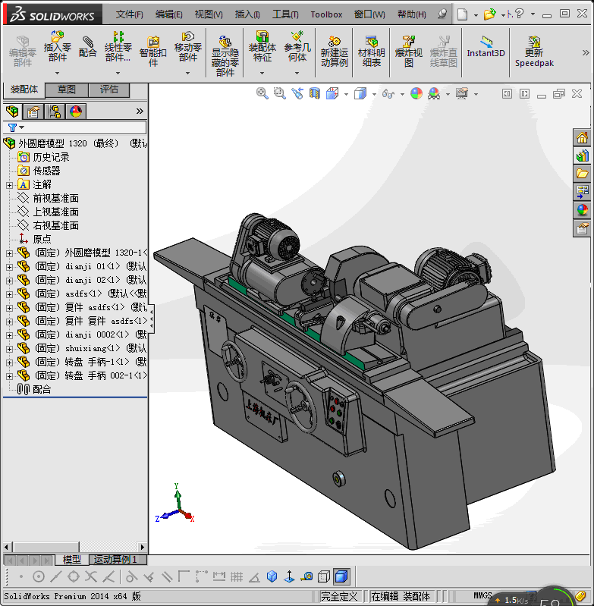Expand the 注解 annotations tree node
The image size is (594, 606).
click(10, 185)
